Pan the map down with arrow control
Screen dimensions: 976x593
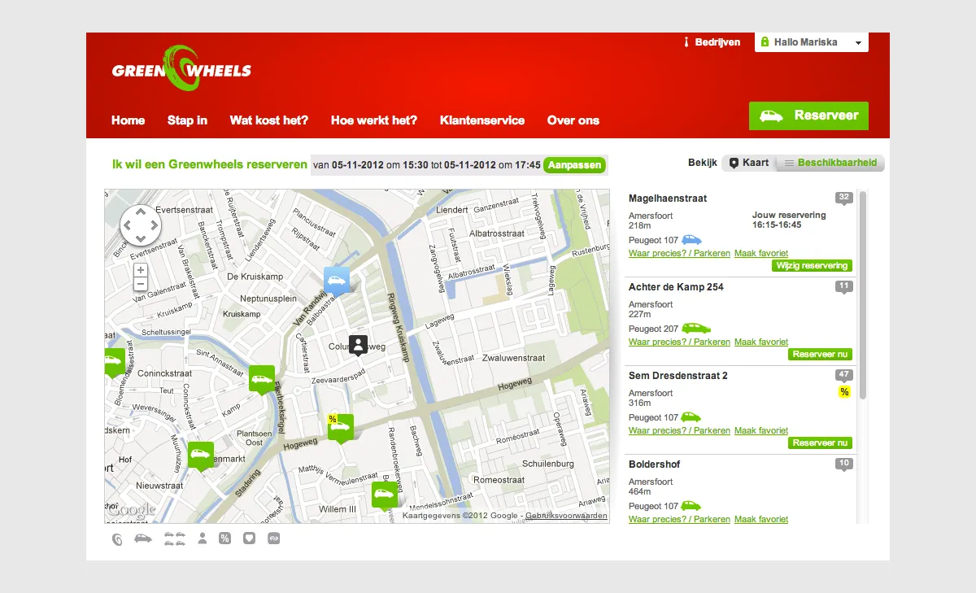[x=141, y=238]
